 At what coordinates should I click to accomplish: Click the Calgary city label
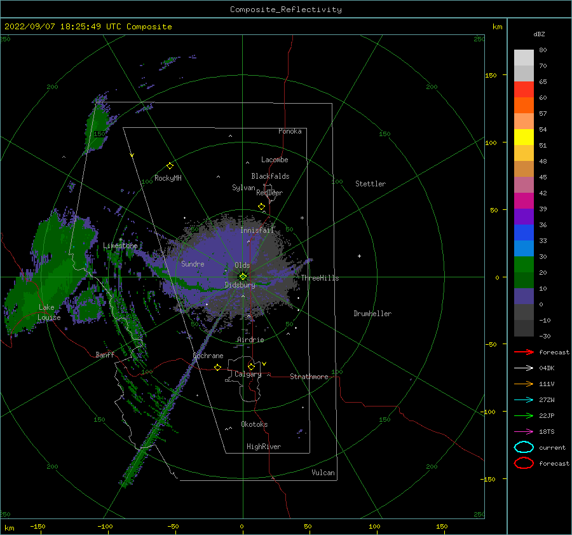point(248,374)
